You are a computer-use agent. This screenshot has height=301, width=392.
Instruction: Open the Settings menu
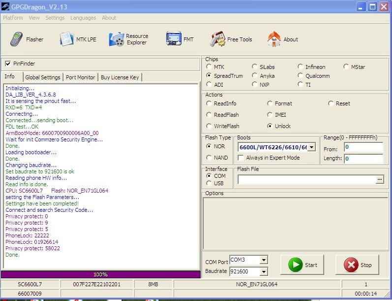pyautogui.click(x=55, y=18)
